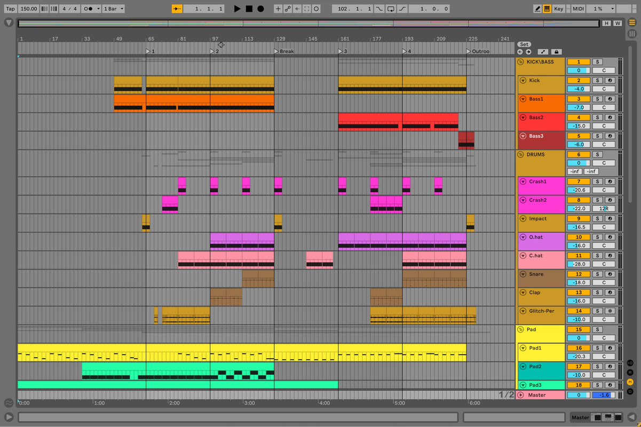
Task: Mute the Kick track via activator 2
Action: point(579,81)
